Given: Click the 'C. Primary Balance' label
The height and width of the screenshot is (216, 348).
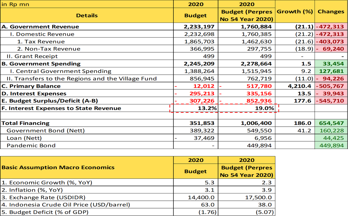Looking at the screenshot, I should [x=31, y=86].
